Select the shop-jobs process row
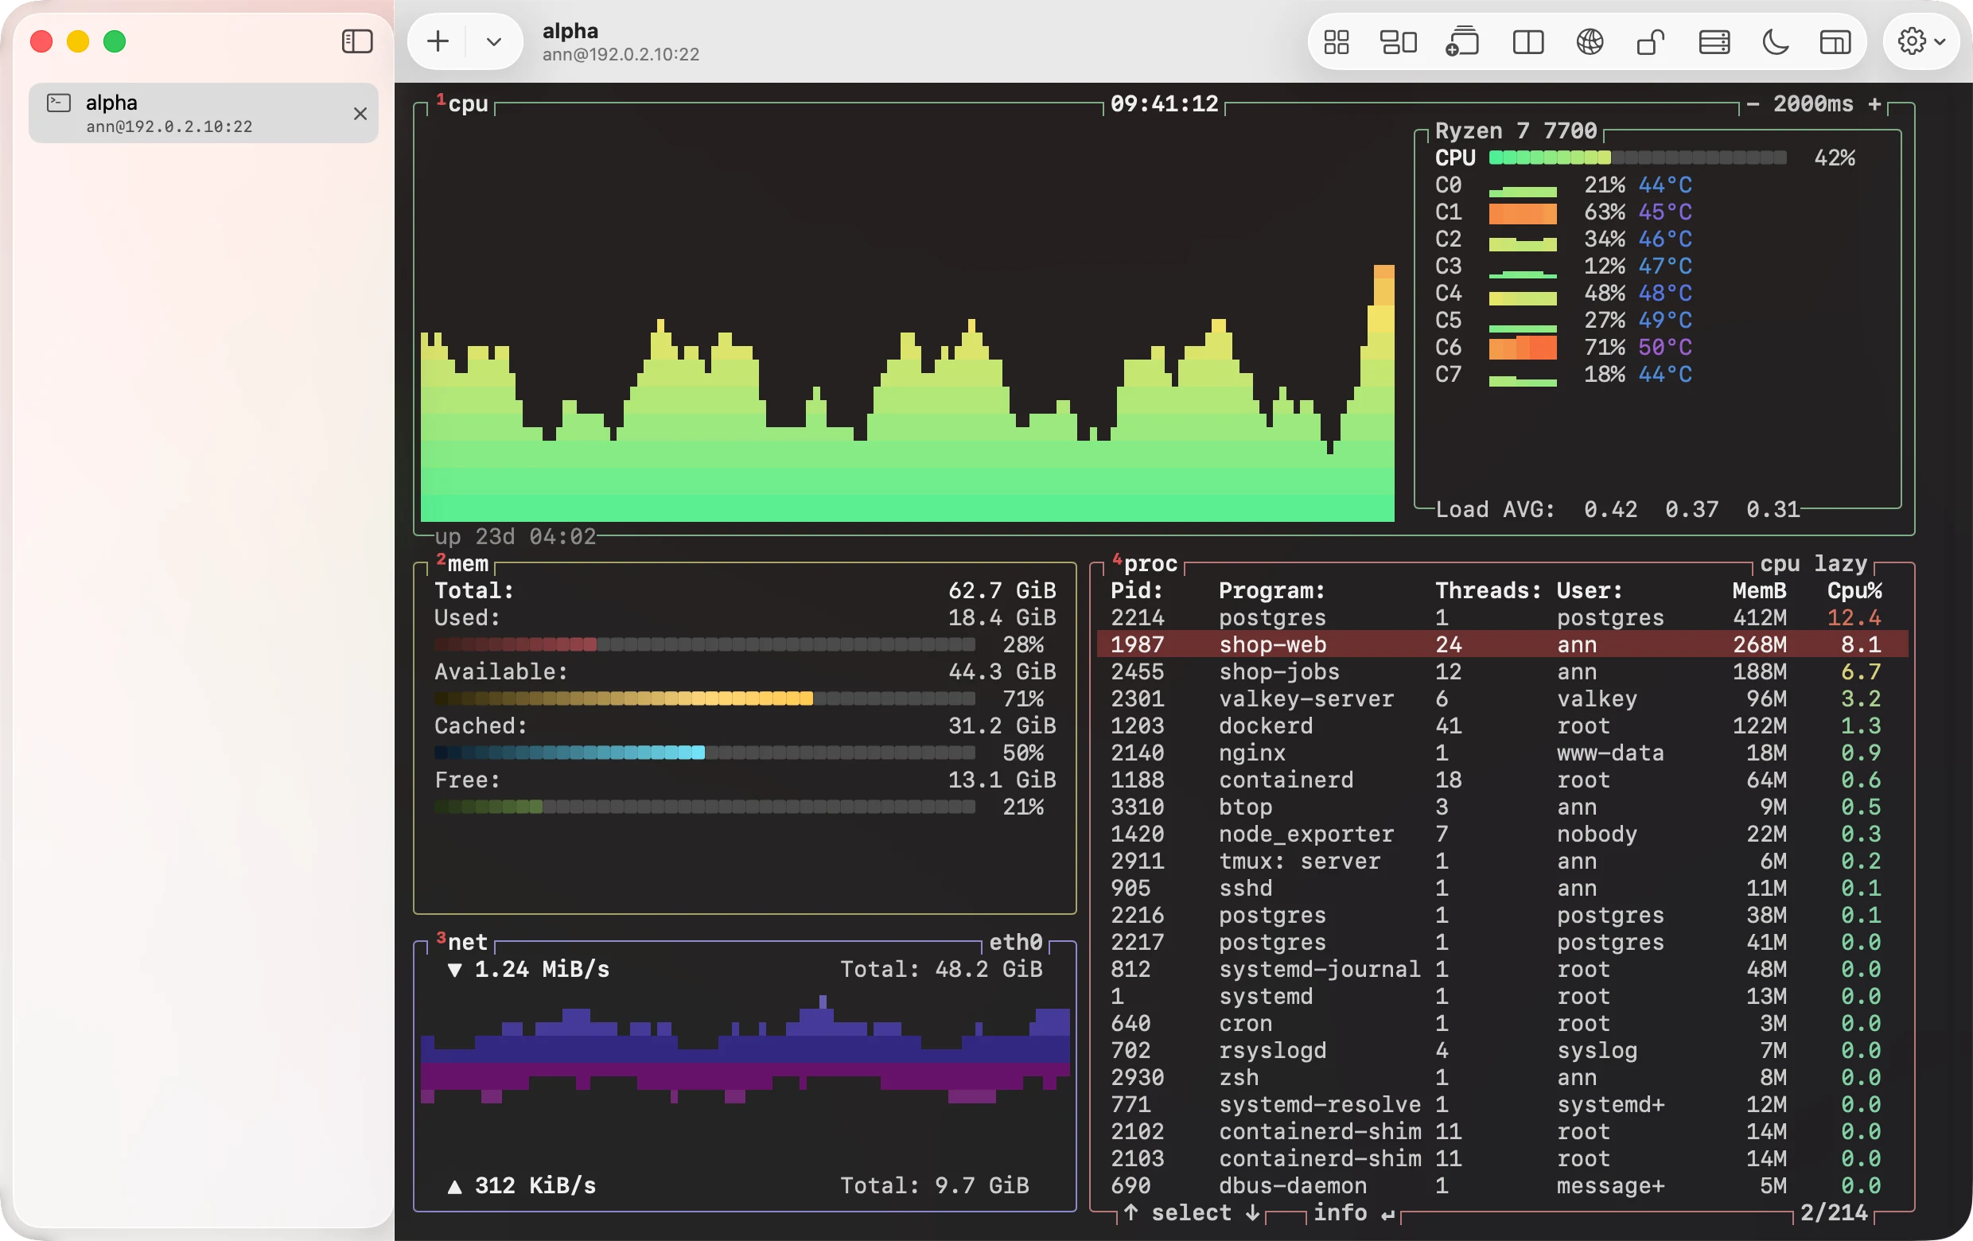Image resolution: width=1973 pixels, height=1241 pixels. pyautogui.click(x=1503, y=671)
